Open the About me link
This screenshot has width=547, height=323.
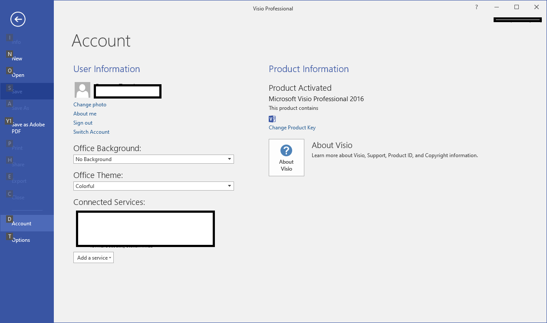[x=85, y=114]
